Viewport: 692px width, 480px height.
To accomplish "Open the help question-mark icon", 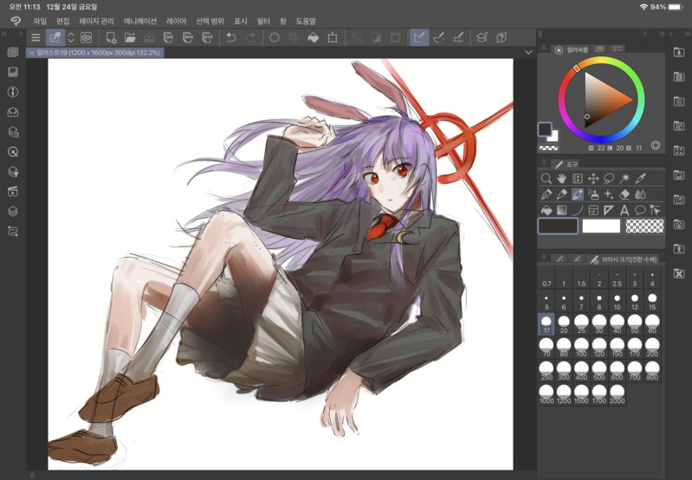I will pos(501,37).
